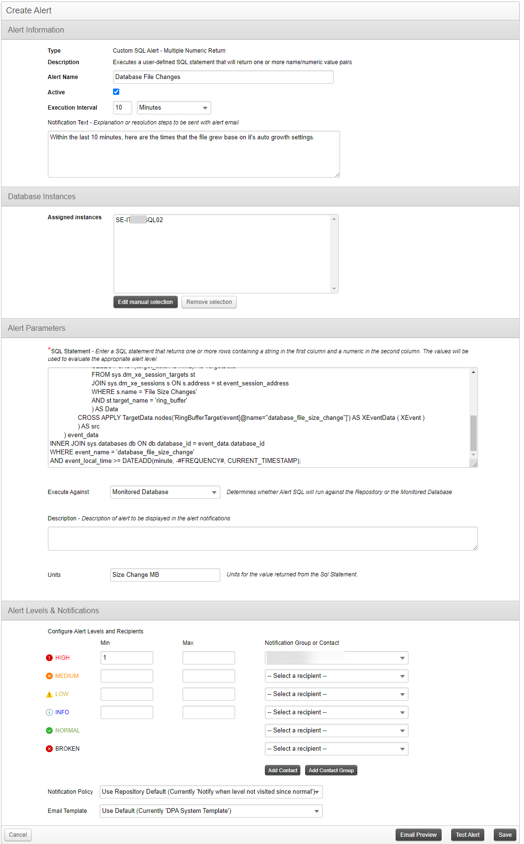Click the INFO level Max field
The height and width of the screenshot is (844, 524).
click(x=209, y=712)
